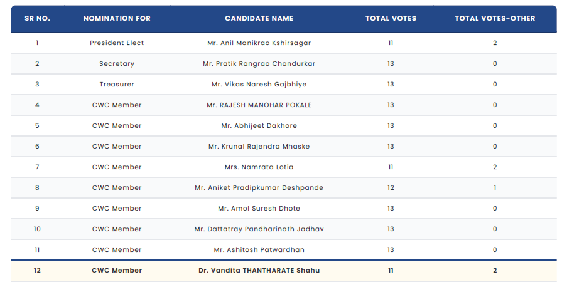
Task: Click Mr. Aniket Pradipkumar Deshpande's name
Action: (x=259, y=188)
